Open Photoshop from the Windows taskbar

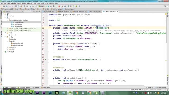click(x=50, y=93)
